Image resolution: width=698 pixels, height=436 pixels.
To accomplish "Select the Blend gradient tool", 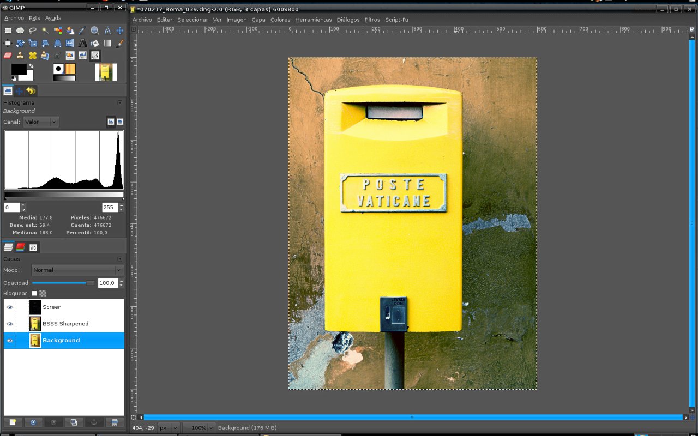I will tap(107, 43).
